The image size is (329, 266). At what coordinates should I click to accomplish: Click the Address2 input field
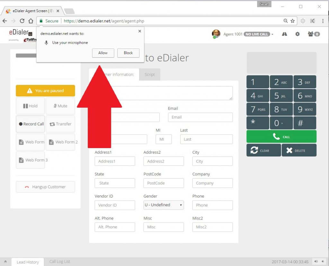[164, 161]
